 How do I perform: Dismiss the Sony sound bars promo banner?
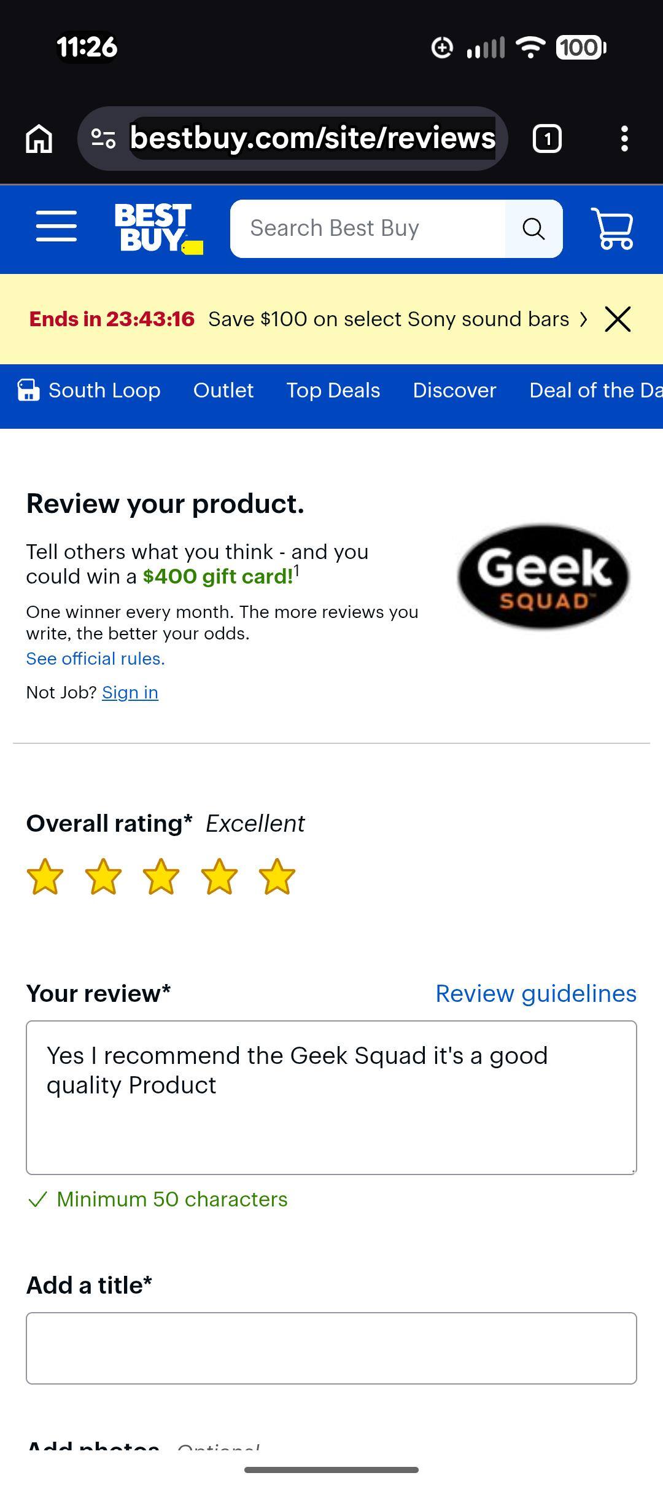click(x=618, y=319)
